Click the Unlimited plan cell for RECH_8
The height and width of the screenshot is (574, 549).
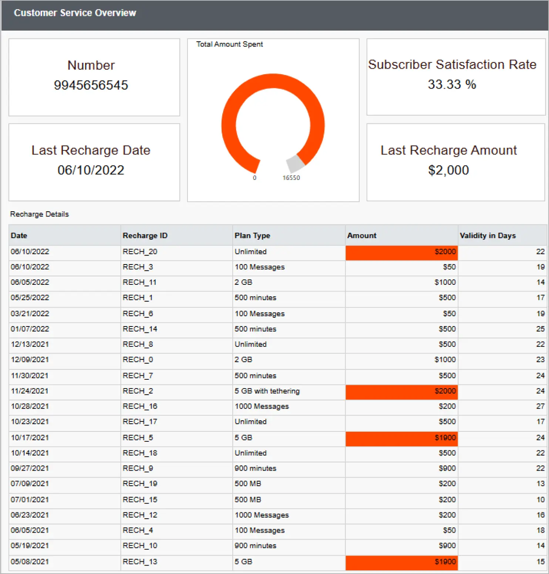click(x=250, y=344)
